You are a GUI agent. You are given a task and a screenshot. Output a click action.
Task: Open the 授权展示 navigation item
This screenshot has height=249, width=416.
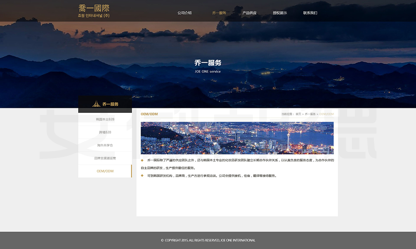(x=280, y=13)
